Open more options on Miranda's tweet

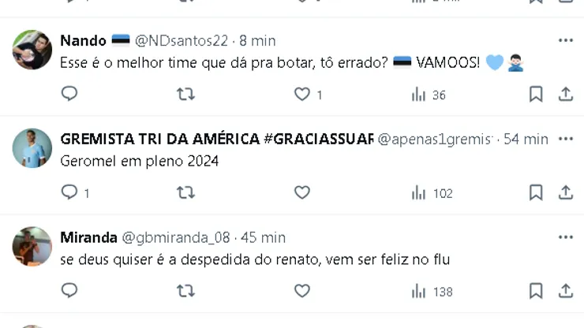tap(565, 237)
